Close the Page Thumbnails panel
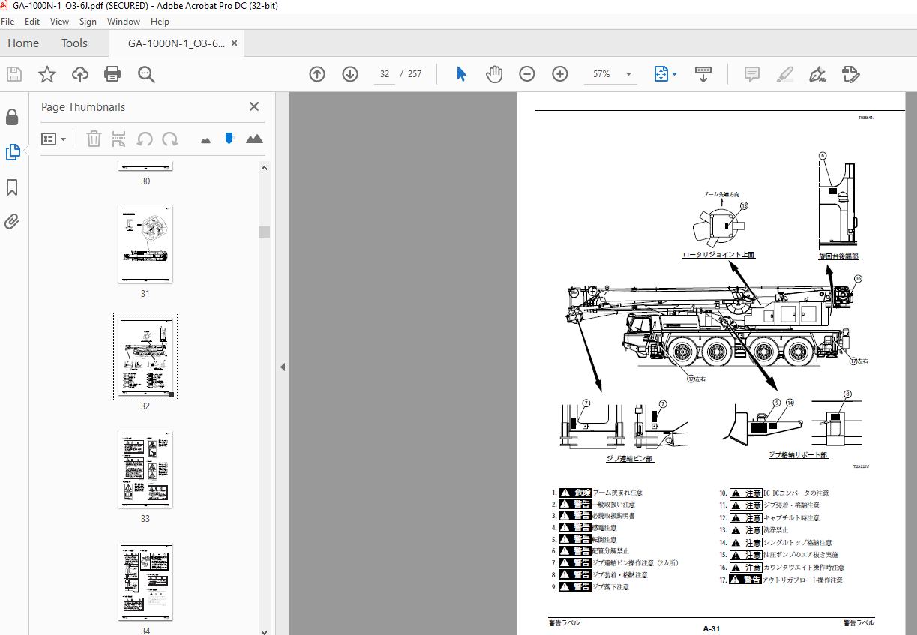Viewport: 917px width, 635px height. (x=254, y=107)
